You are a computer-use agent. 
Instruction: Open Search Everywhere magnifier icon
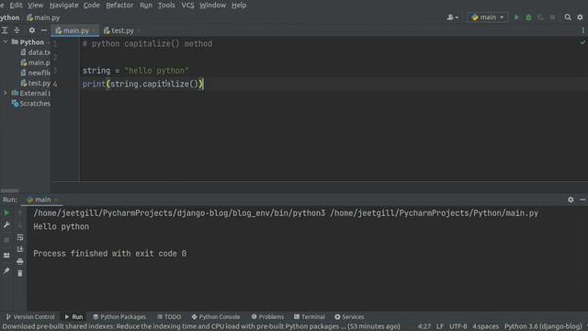[x=568, y=17]
